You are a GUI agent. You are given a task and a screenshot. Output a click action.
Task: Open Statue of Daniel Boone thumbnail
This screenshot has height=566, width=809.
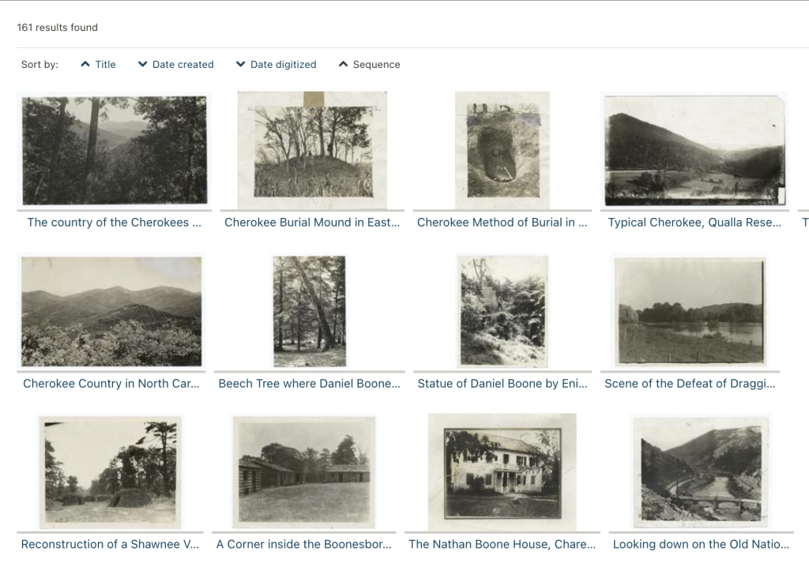(x=503, y=311)
